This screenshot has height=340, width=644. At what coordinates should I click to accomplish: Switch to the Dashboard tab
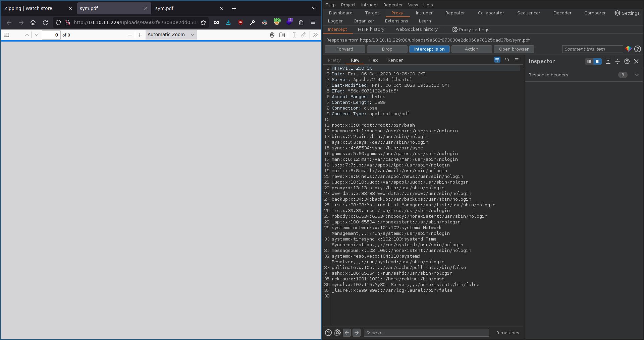(340, 13)
